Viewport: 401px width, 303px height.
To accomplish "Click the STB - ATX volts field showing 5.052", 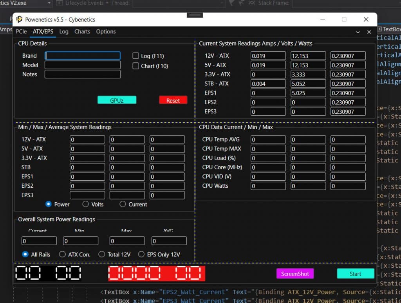I will tap(308, 83).
